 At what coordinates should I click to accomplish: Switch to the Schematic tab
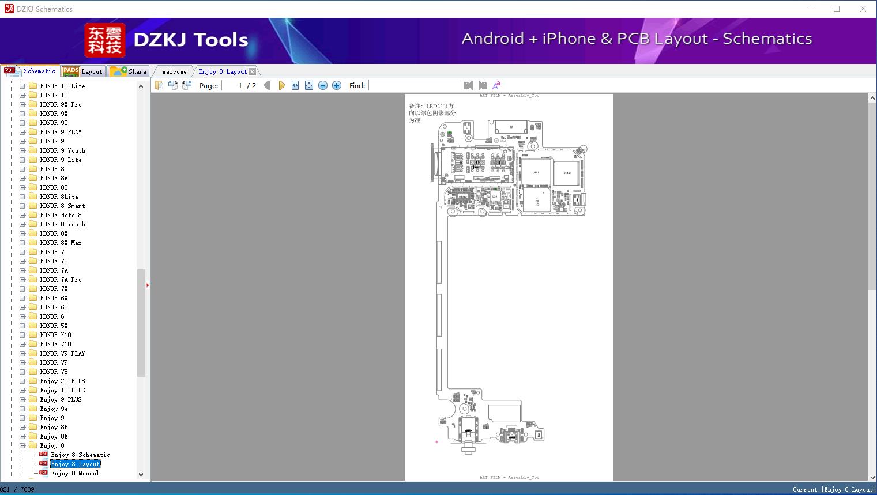point(30,71)
